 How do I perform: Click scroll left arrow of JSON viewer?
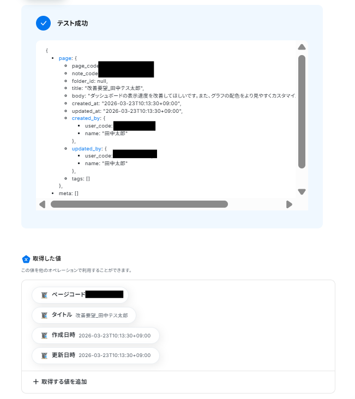pyautogui.click(x=43, y=204)
